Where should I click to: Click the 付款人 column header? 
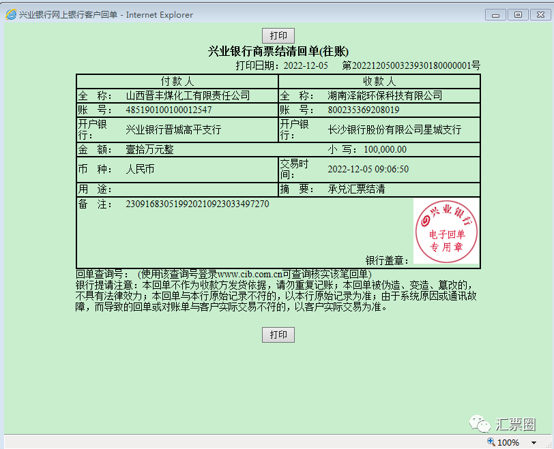(x=177, y=82)
